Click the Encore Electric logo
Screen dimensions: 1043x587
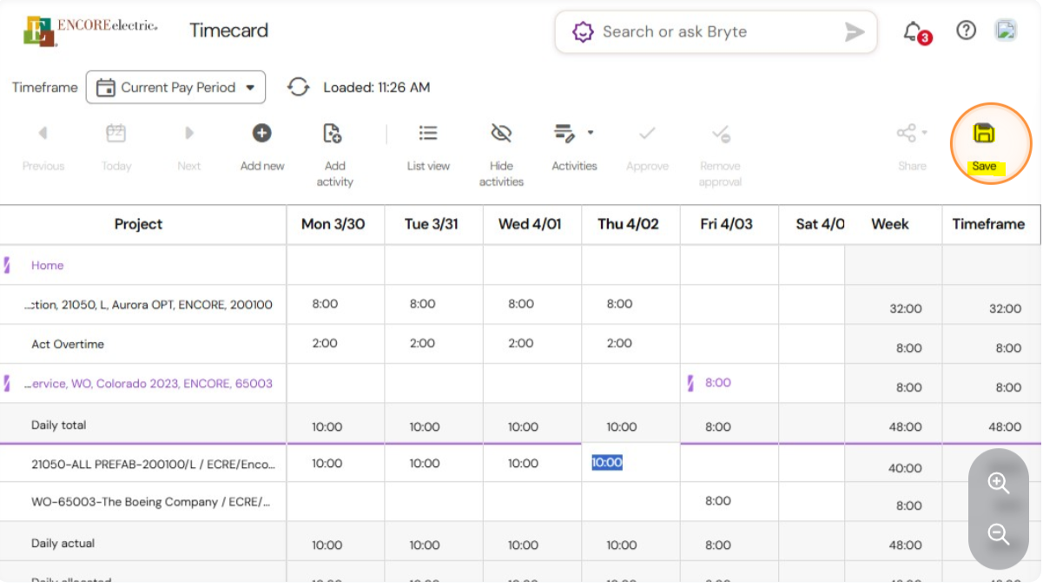[x=90, y=30]
